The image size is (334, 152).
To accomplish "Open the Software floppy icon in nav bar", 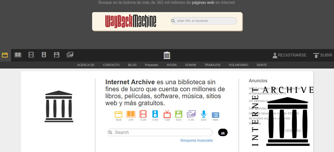I will point(56,55).
